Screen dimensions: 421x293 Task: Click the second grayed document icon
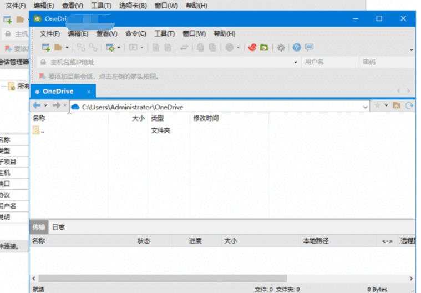pyautogui.click(x=168, y=48)
